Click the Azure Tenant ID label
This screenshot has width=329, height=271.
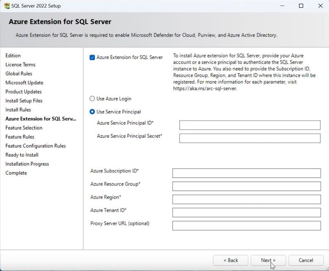(x=108, y=210)
